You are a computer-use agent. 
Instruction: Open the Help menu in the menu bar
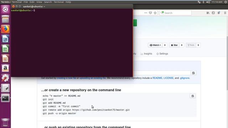pos(68,2)
